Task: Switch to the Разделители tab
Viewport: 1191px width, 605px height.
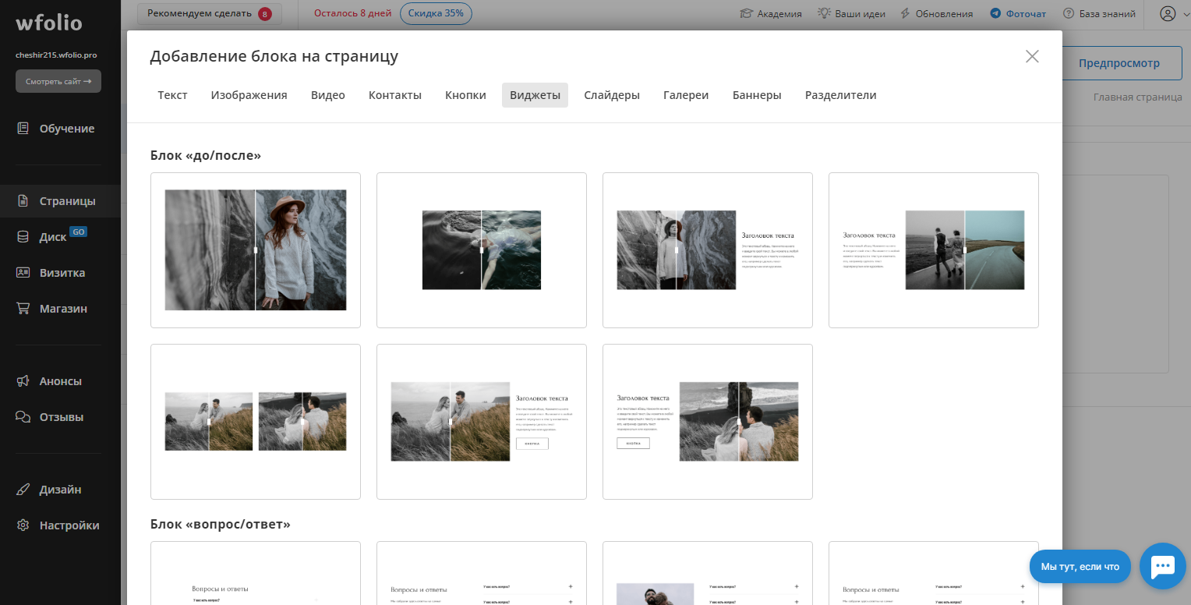Action: pyautogui.click(x=840, y=95)
